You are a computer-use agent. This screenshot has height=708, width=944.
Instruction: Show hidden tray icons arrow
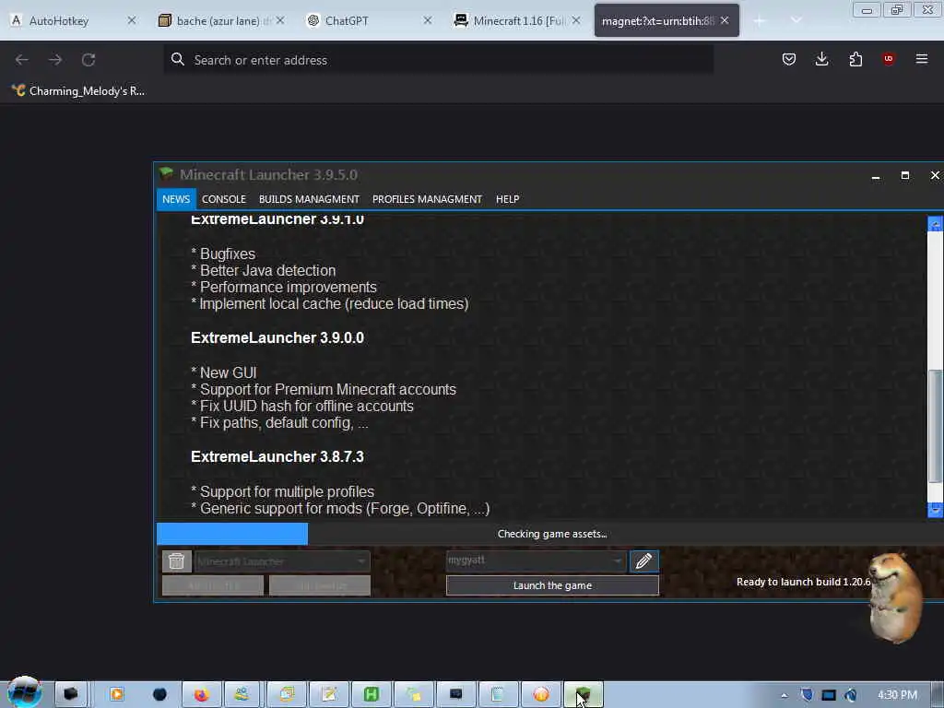click(x=784, y=695)
